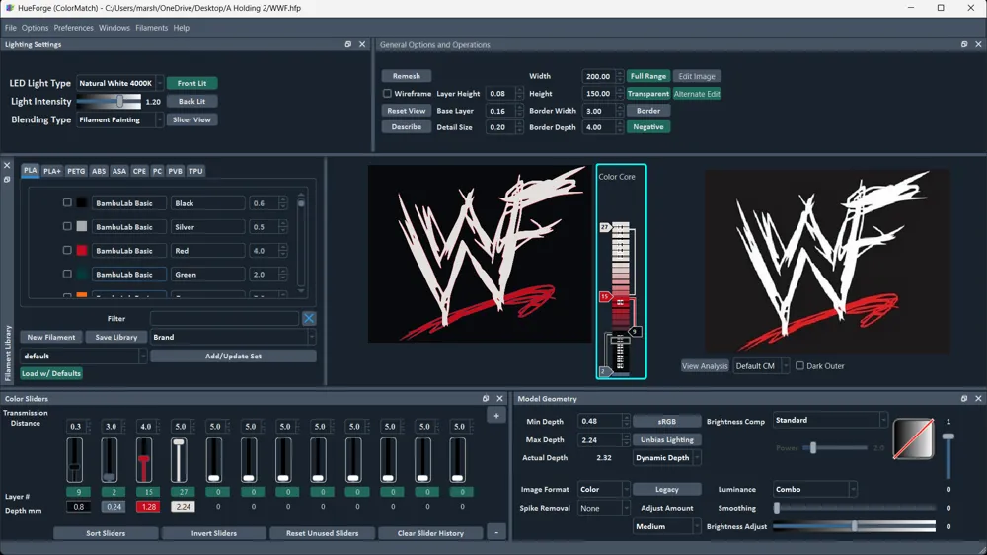Select layer marker 9 in Color Core
Screen dimensions: 987x555
click(x=635, y=332)
